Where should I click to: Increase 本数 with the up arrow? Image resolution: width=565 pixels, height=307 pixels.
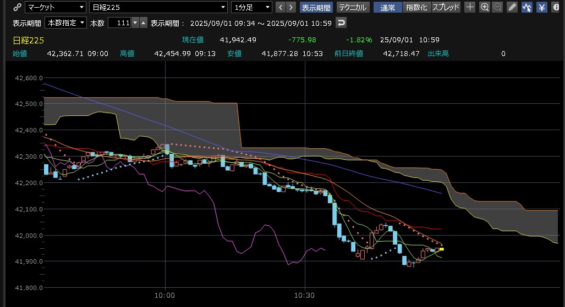pos(144,23)
